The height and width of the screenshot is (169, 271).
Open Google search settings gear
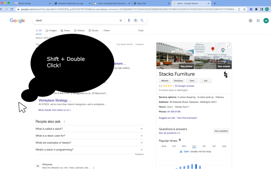coord(250,20)
